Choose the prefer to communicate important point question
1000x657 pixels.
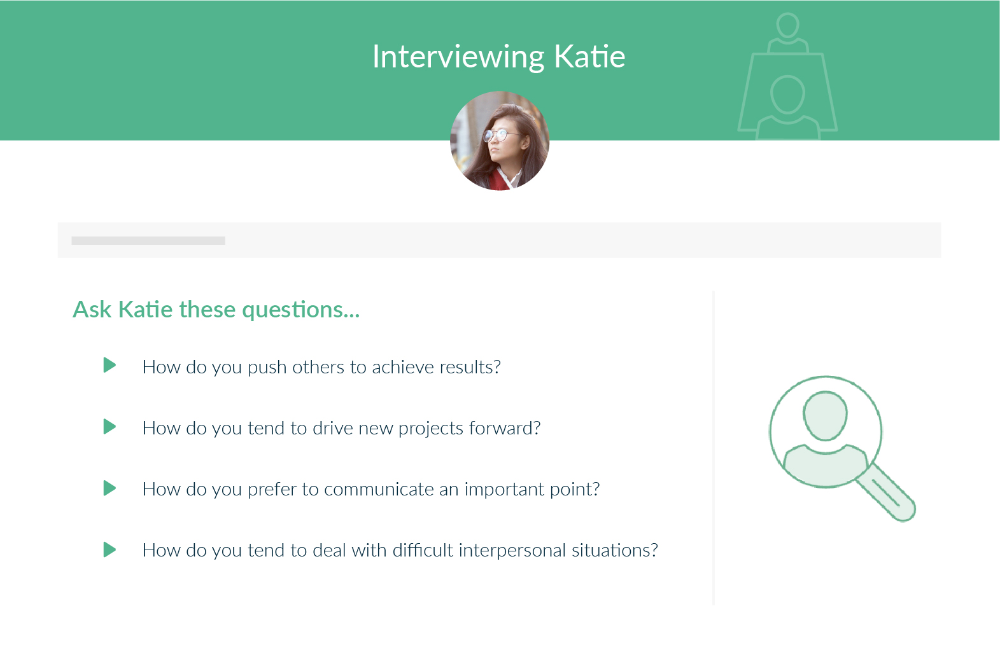coord(371,489)
